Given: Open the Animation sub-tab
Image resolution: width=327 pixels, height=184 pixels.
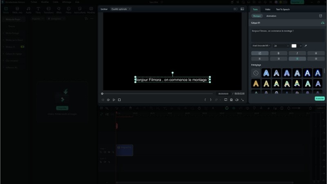Looking at the screenshot, I should coord(271,16).
